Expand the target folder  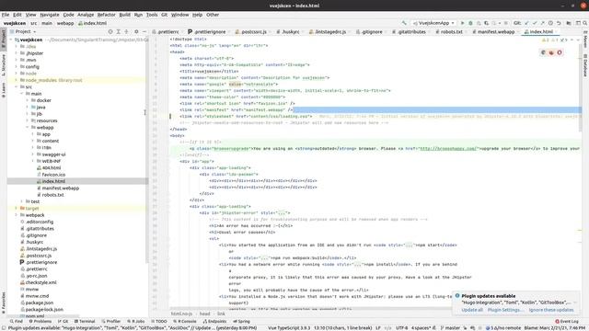click(17, 209)
